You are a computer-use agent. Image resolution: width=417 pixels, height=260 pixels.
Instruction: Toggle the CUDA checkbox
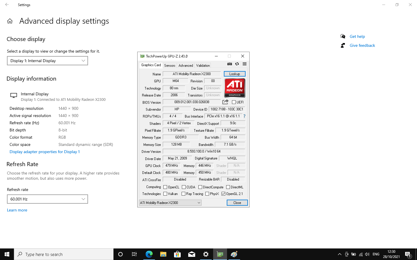[x=184, y=187]
